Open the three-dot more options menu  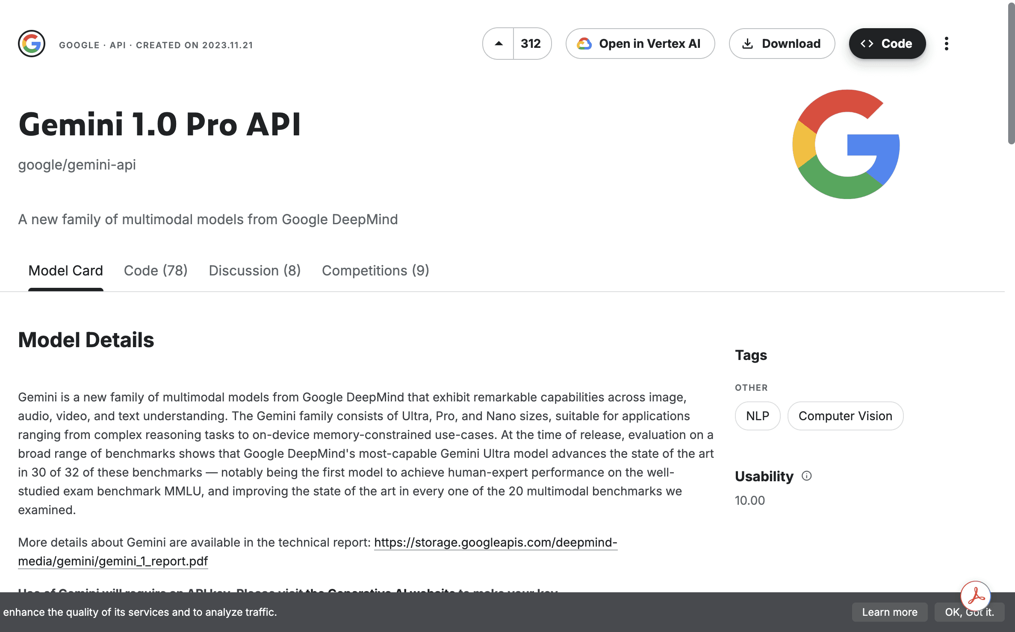point(947,44)
